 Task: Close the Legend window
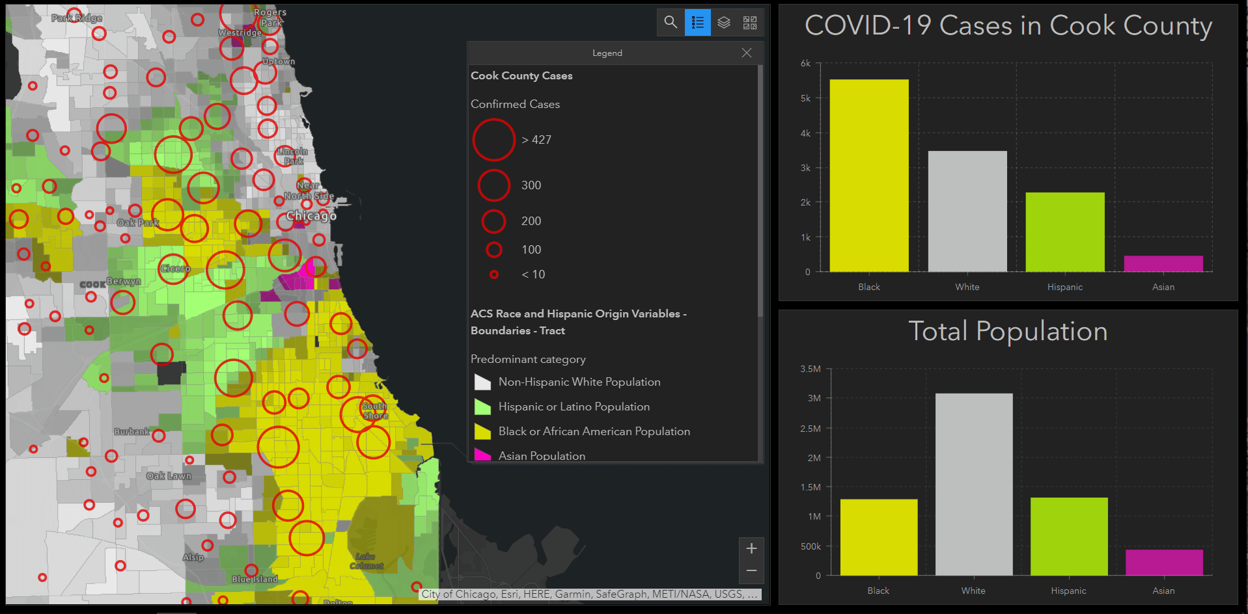tap(746, 53)
